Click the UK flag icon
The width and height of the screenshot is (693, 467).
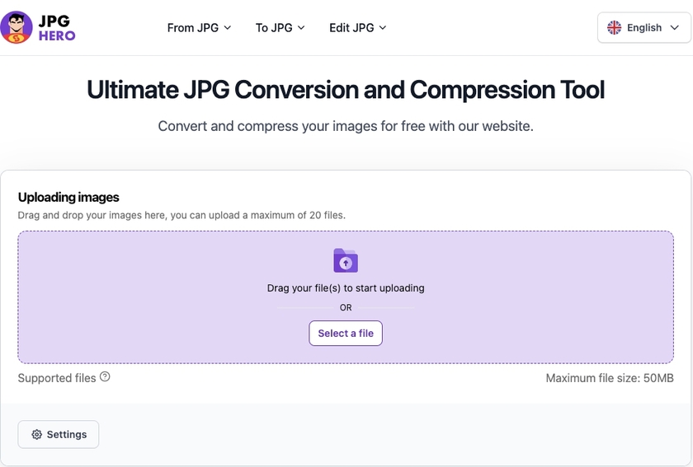[615, 28]
